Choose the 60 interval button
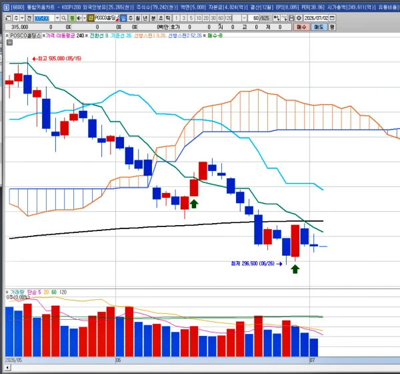The image size is (400, 374). coord(221,18)
